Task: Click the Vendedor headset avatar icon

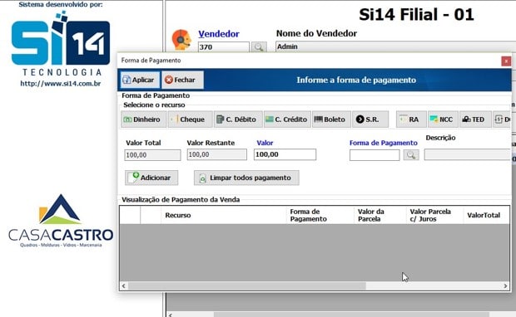Action: point(181,40)
